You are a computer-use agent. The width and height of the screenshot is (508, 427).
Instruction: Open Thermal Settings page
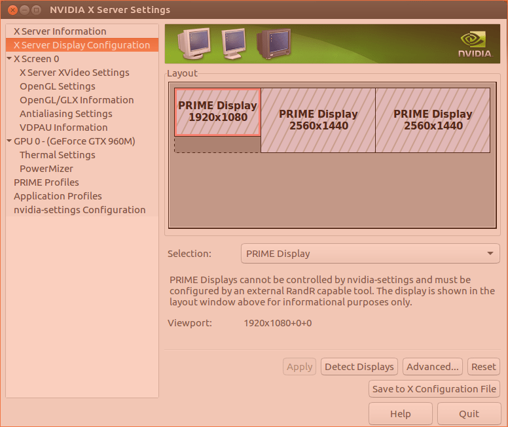(58, 155)
